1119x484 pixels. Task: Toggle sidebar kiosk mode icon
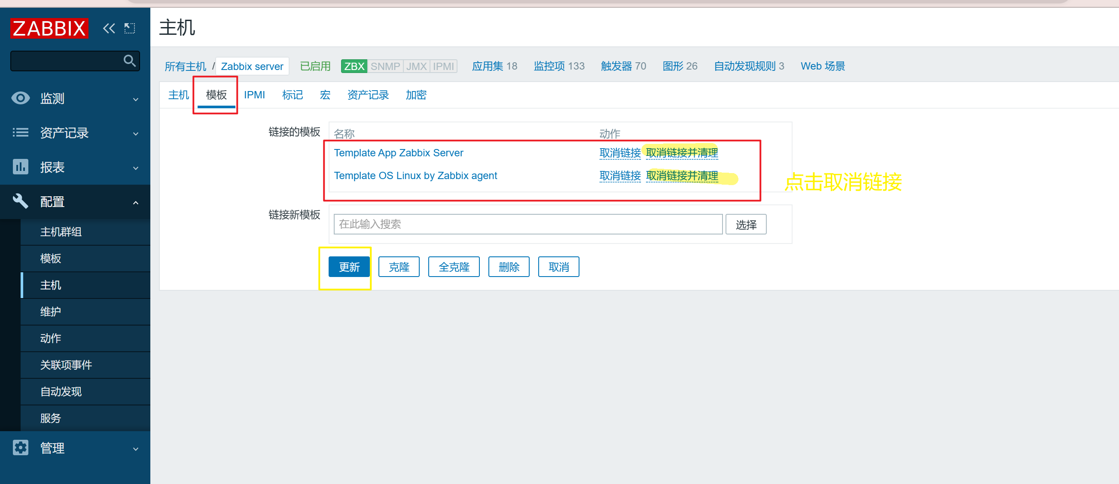coord(130,29)
